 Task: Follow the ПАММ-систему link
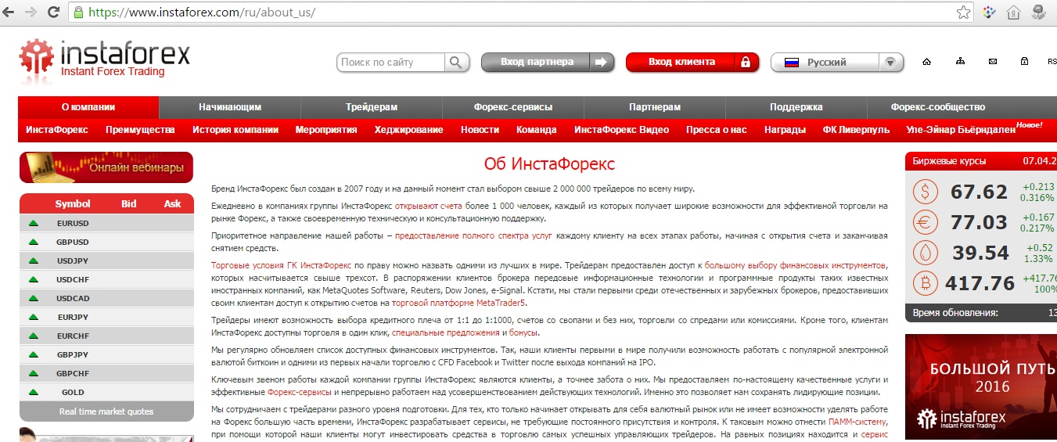click(x=858, y=422)
